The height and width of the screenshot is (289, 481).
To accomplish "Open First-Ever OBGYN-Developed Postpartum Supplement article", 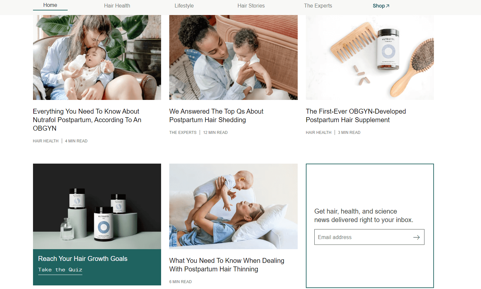I will tap(356, 116).
